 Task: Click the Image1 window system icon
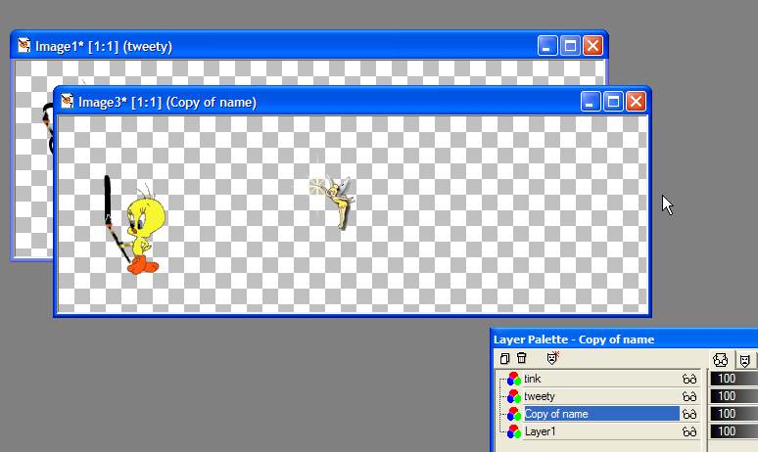24,45
